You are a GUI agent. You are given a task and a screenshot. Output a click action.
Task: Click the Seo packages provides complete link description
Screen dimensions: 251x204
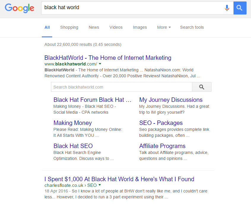pyautogui.click(x=174, y=132)
